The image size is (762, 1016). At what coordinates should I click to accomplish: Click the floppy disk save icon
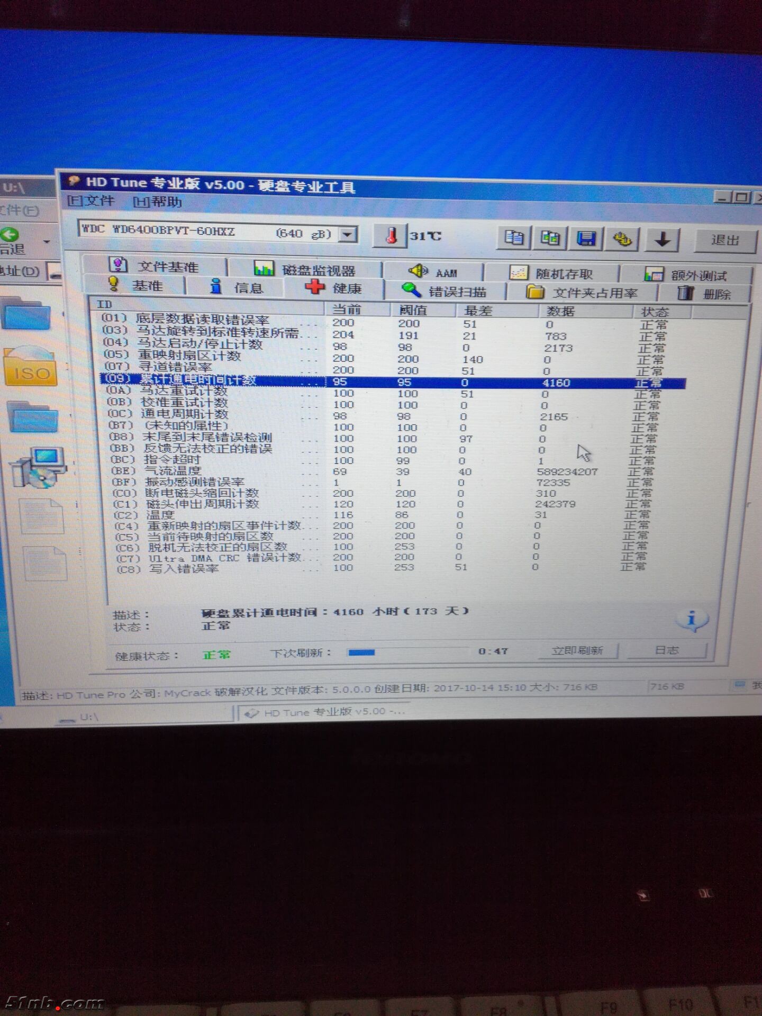586,240
